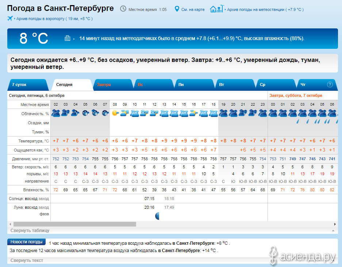Open the Вс forecast tab
The width and height of the screenshot is (342, 267).
pos(154,85)
